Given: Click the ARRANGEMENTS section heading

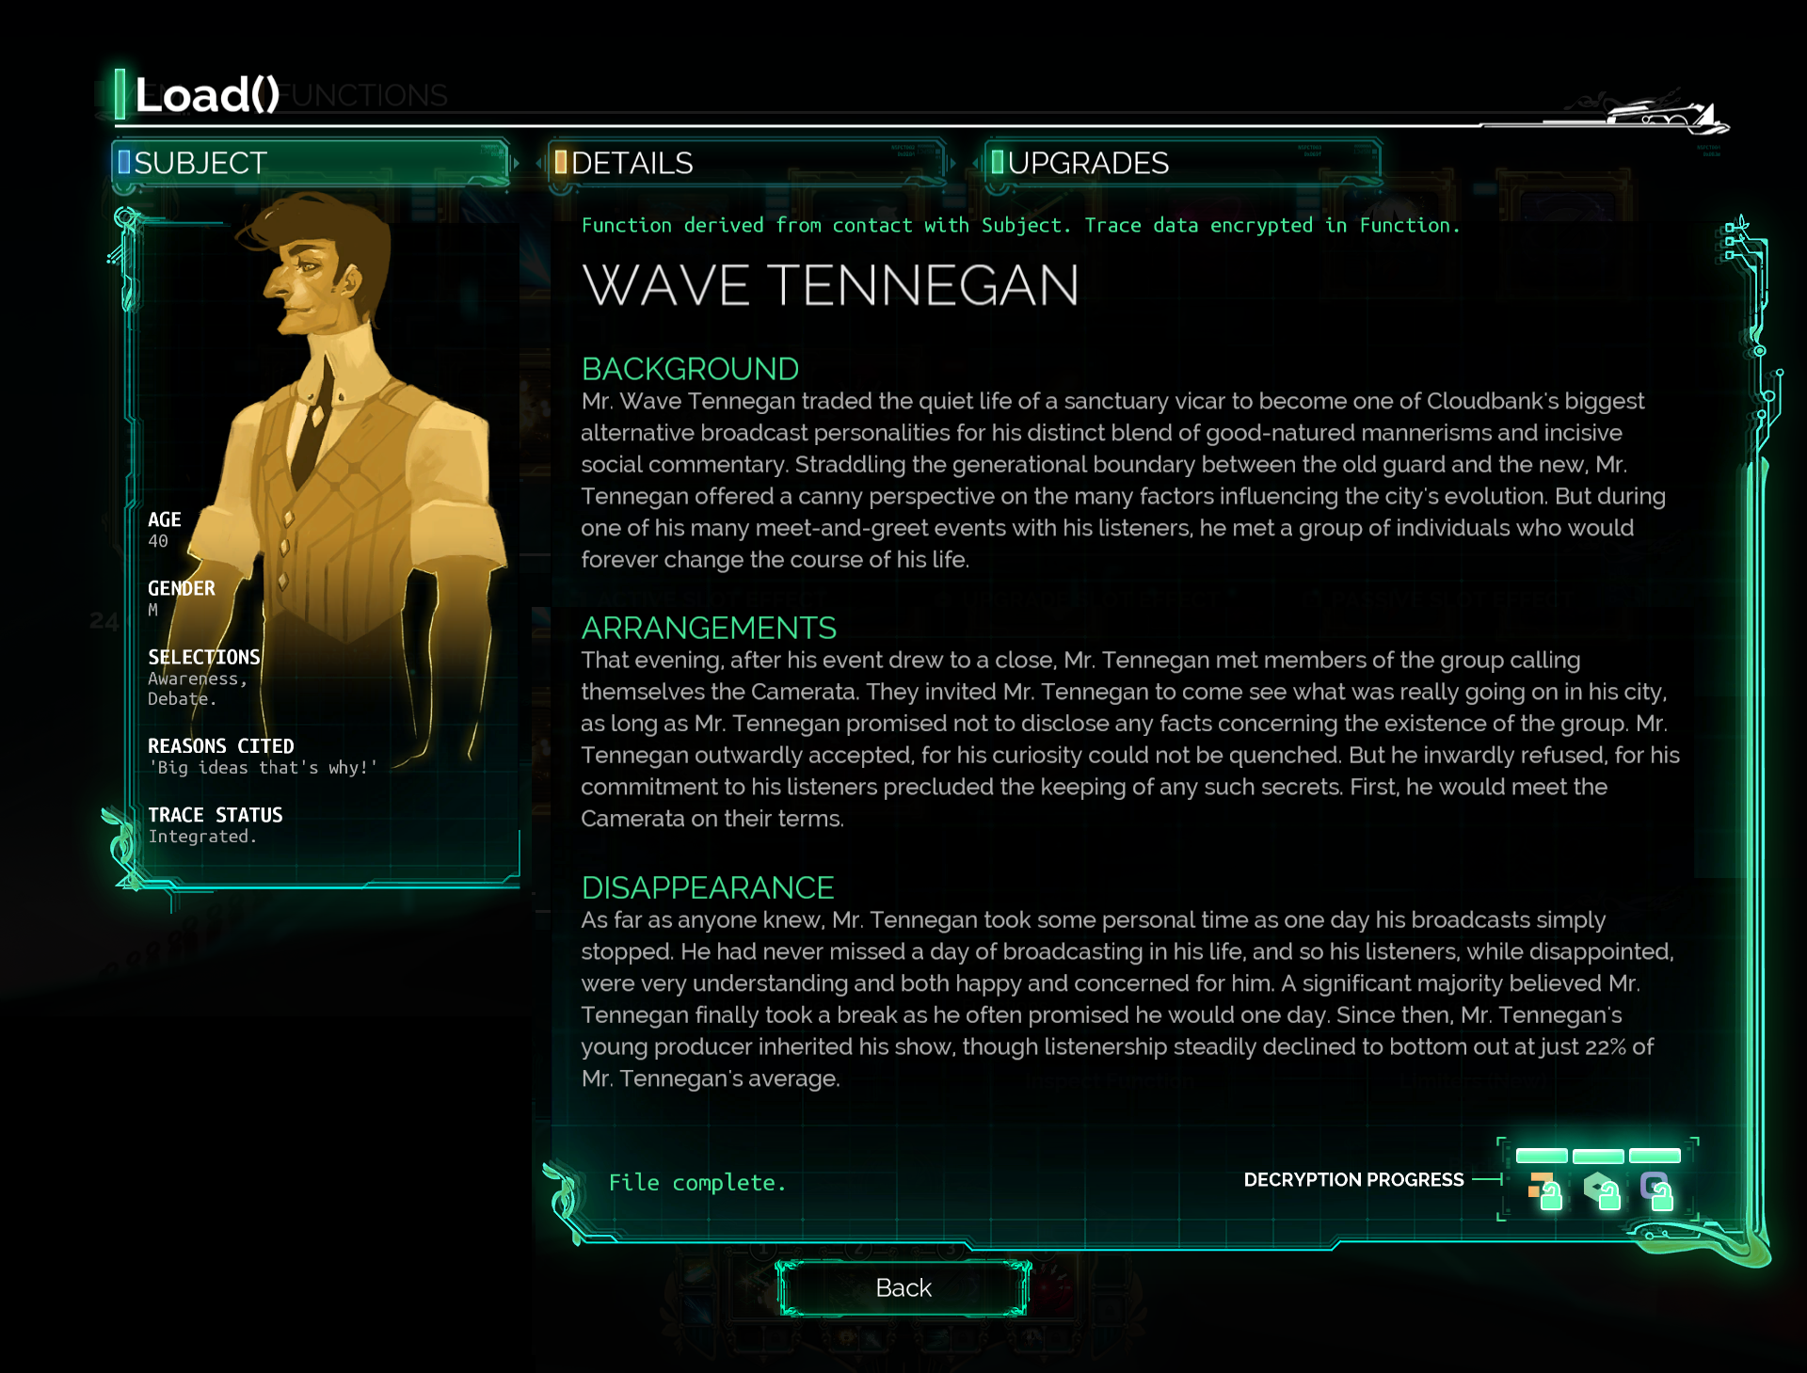Looking at the screenshot, I should click(709, 628).
